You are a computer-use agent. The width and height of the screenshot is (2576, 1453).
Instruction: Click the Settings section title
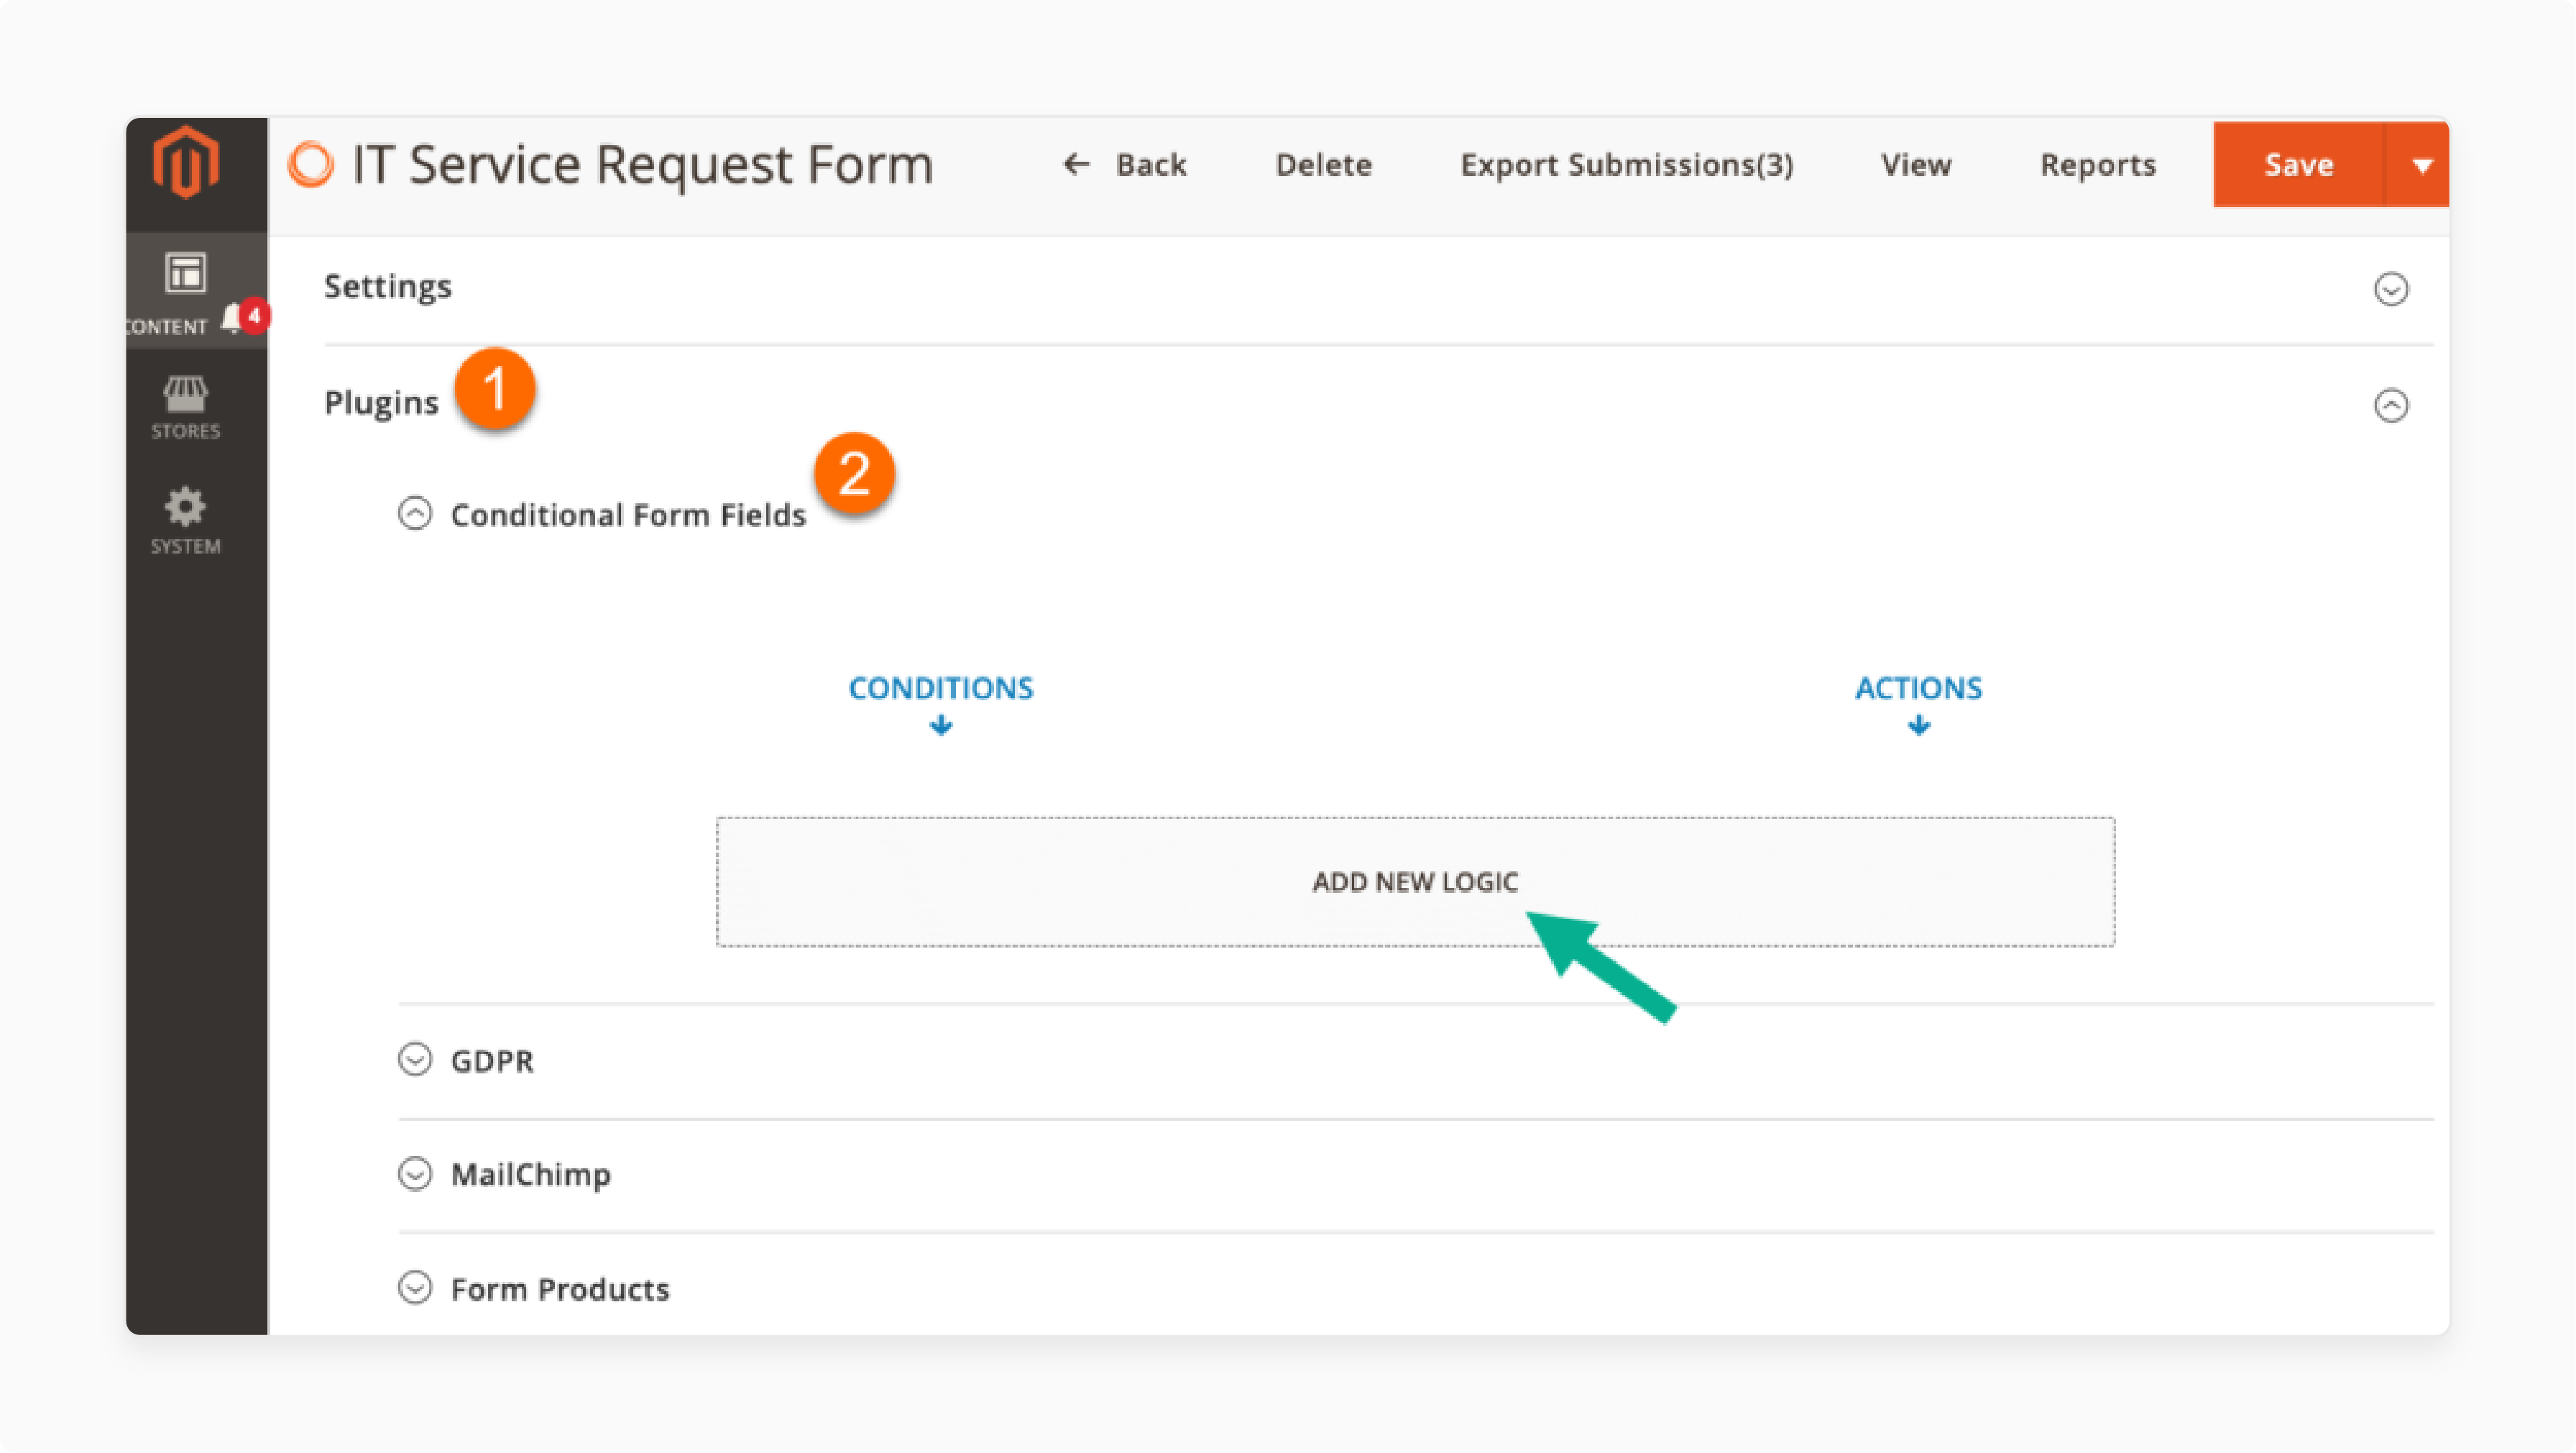(388, 287)
